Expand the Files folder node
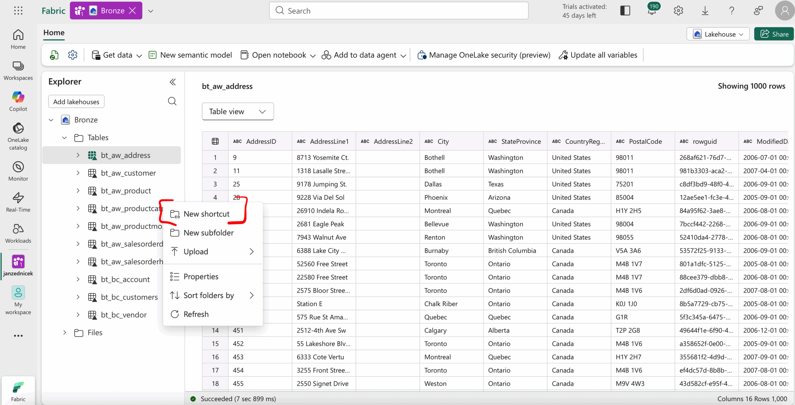This screenshot has width=795, height=405. pyautogui.click(x=65, y=332)
